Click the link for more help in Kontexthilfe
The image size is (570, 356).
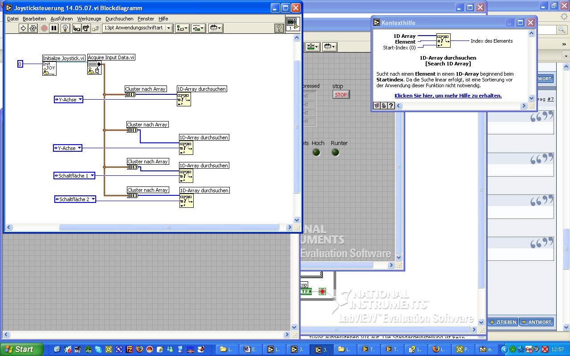click(x=448, y=96)
